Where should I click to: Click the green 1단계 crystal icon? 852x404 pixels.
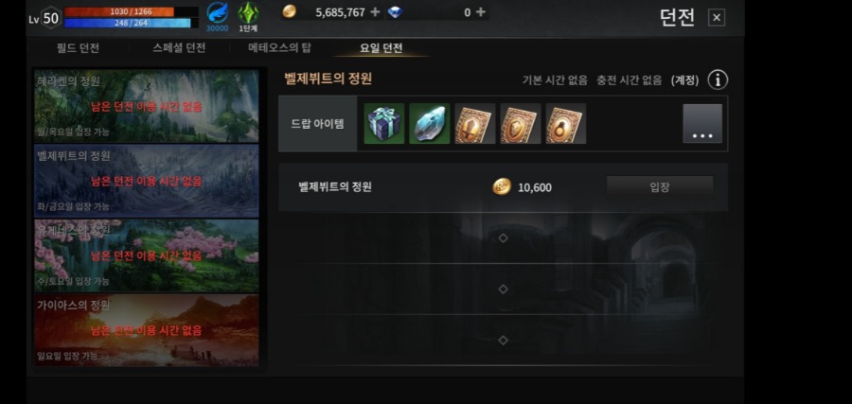pyautogui.click(x=248, y=12)
